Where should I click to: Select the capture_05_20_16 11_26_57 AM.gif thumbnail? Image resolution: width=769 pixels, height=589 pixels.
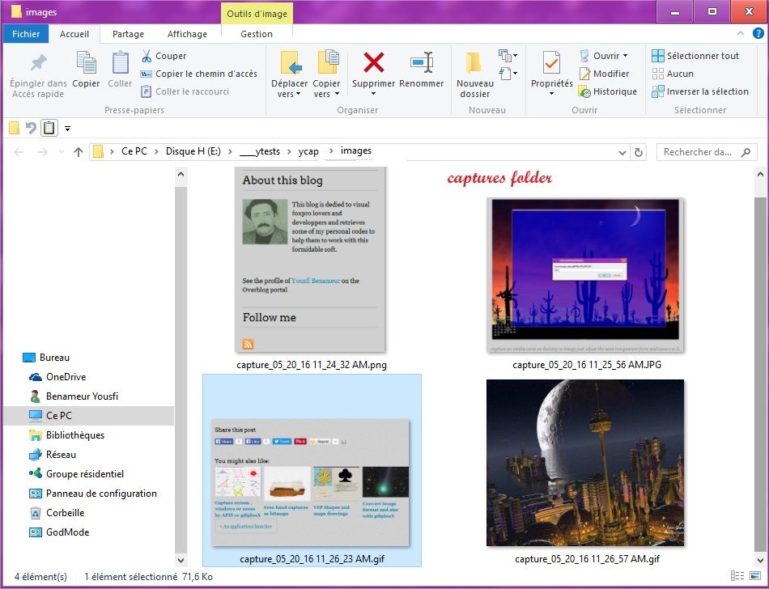[584, 462]
